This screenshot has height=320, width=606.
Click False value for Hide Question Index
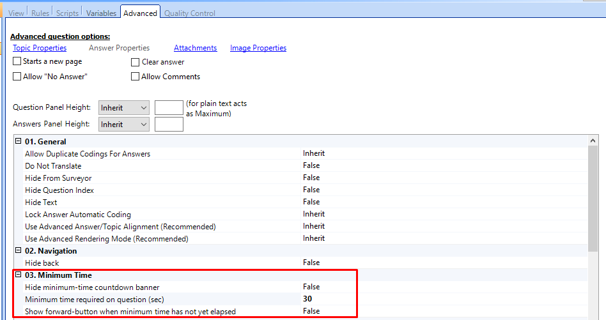coord(311,190)
